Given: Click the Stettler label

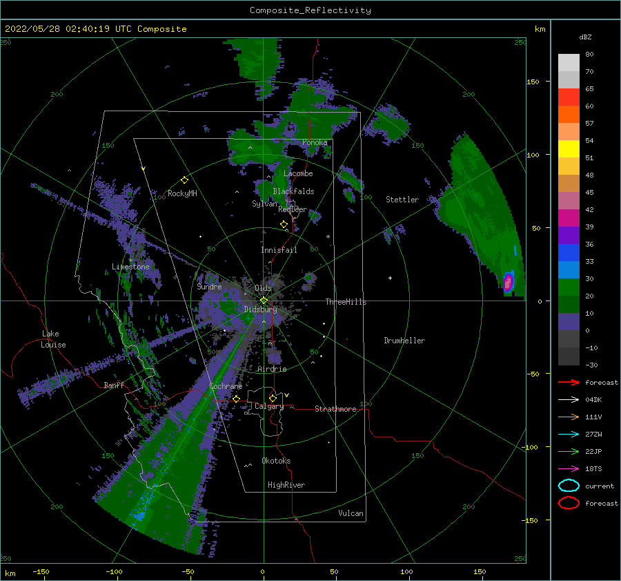Looking at the screenshot, I should point(402,200).
